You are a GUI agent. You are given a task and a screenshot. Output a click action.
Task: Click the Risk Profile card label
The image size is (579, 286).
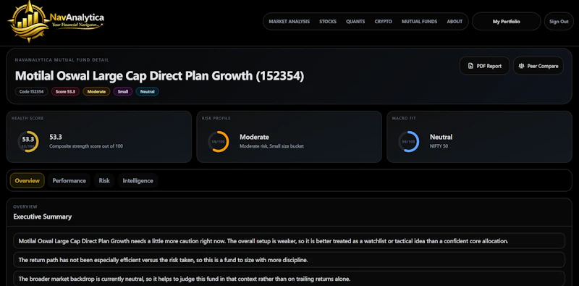216,118
